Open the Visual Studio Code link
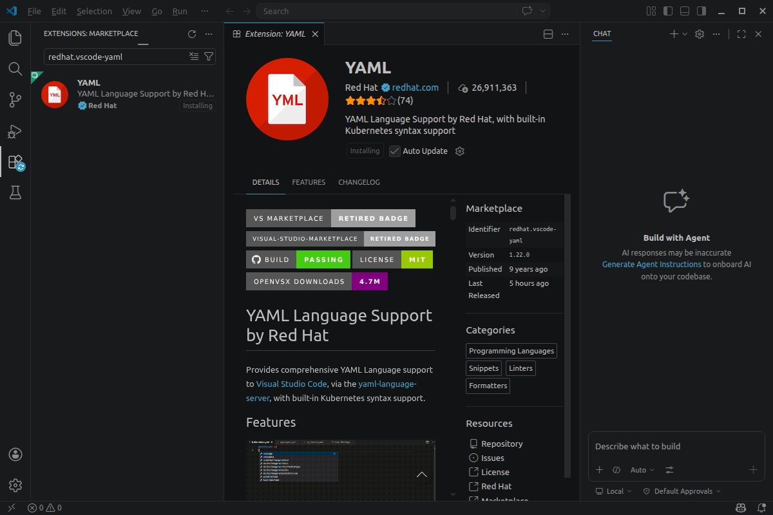 coord(291,384)
